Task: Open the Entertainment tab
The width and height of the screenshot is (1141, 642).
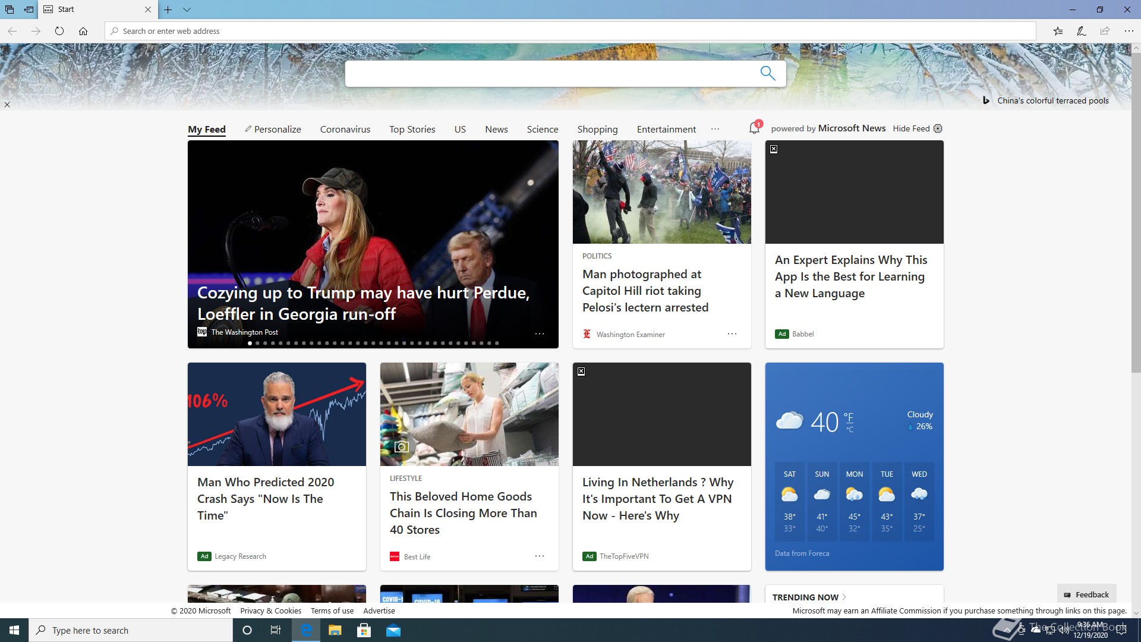Action: click(x=666, y=129)
